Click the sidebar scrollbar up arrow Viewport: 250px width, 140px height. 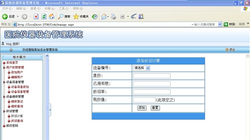(x=47, y=56)
